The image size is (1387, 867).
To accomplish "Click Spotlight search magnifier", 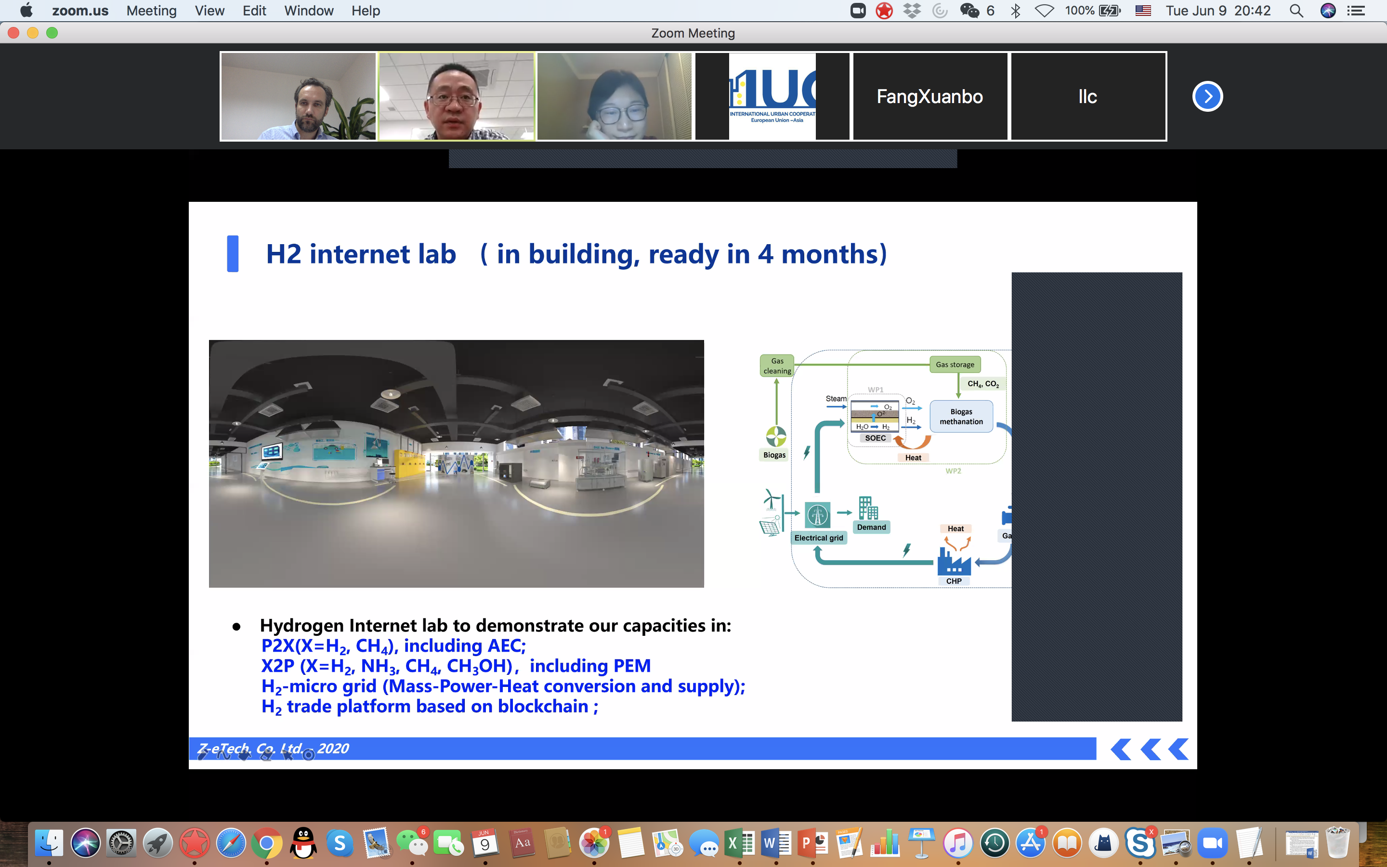I will (x=1296, y=11).
